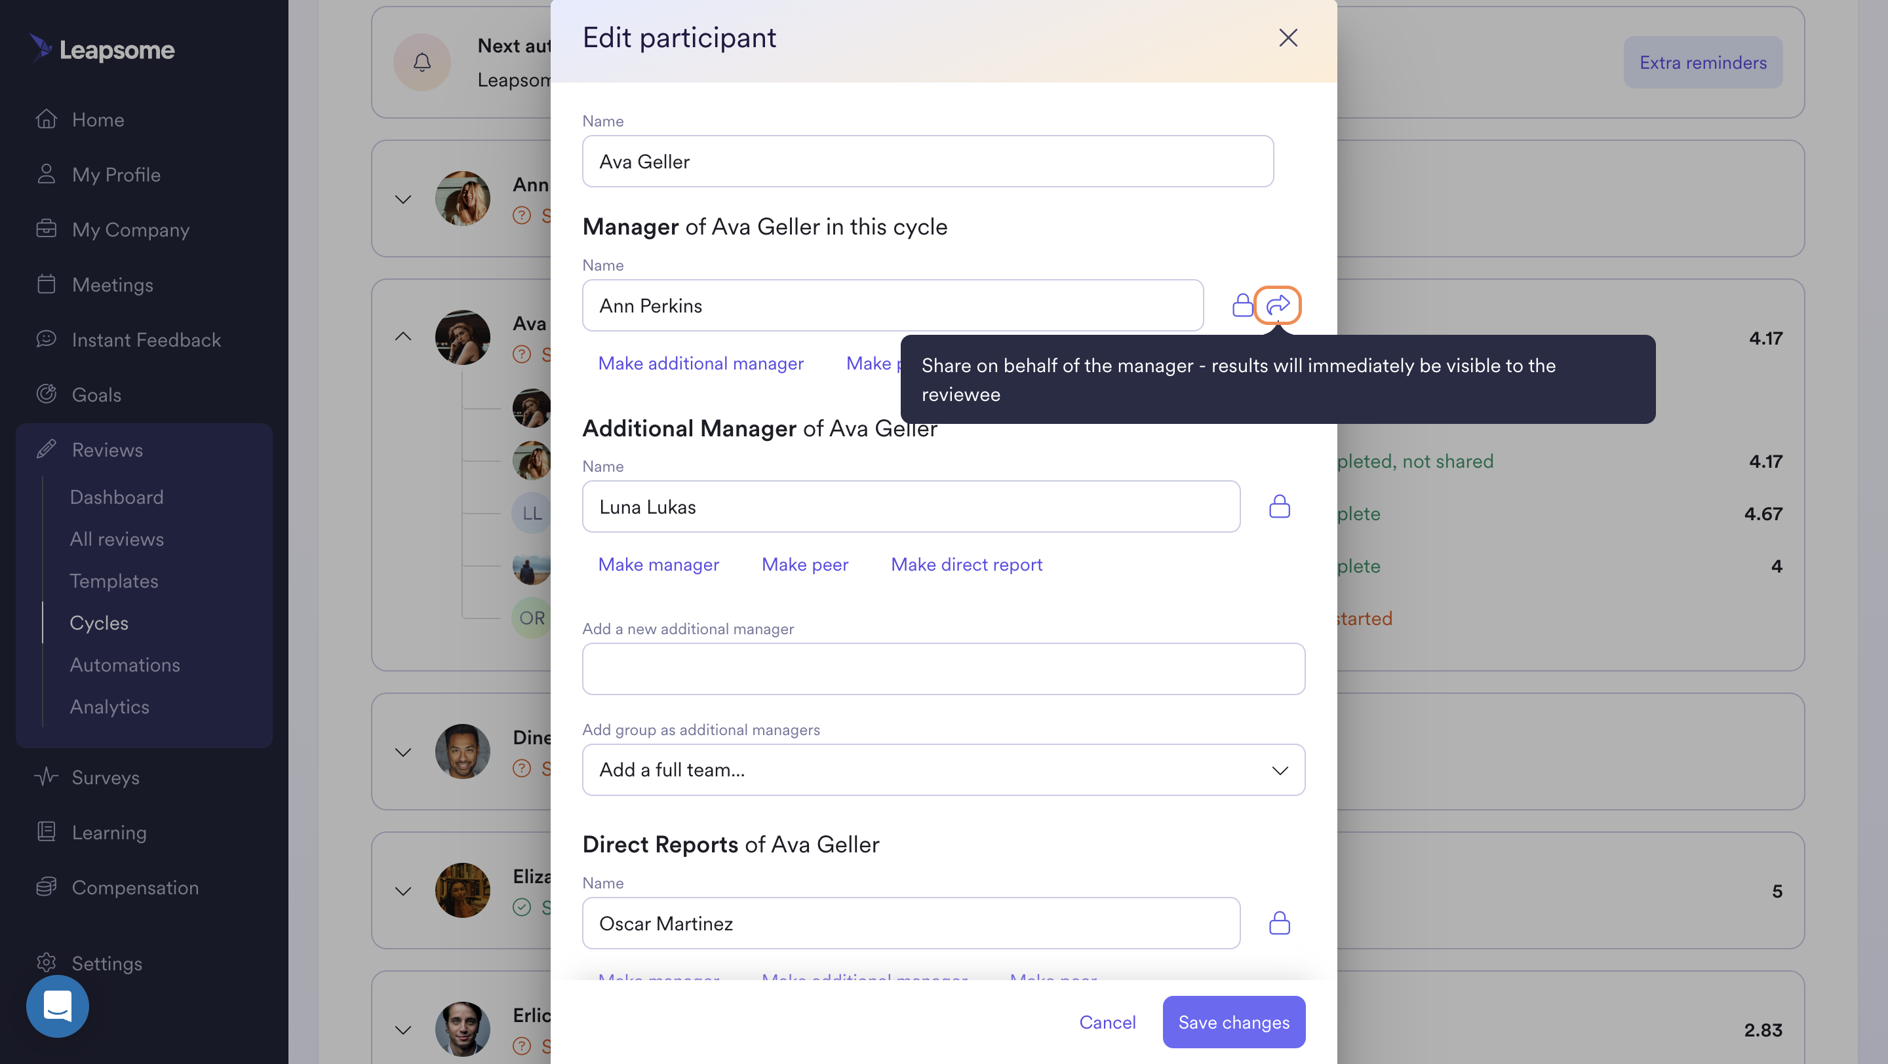
Task: Click the share on behalf of manager arrow icon
Action: pos(1278,305)
